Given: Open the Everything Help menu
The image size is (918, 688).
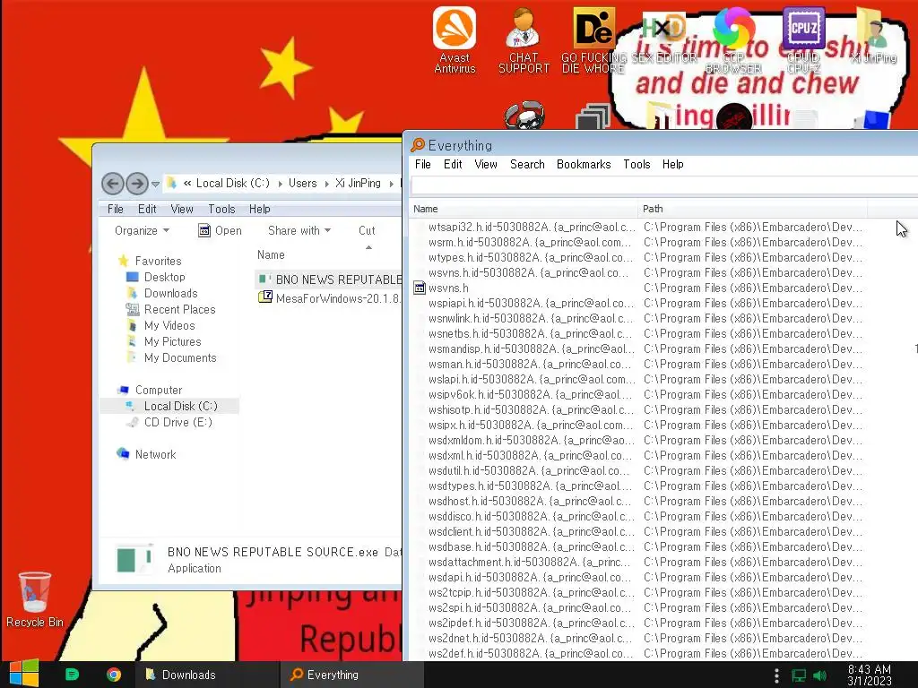Looking at the screenshot, I should [672, 165].
